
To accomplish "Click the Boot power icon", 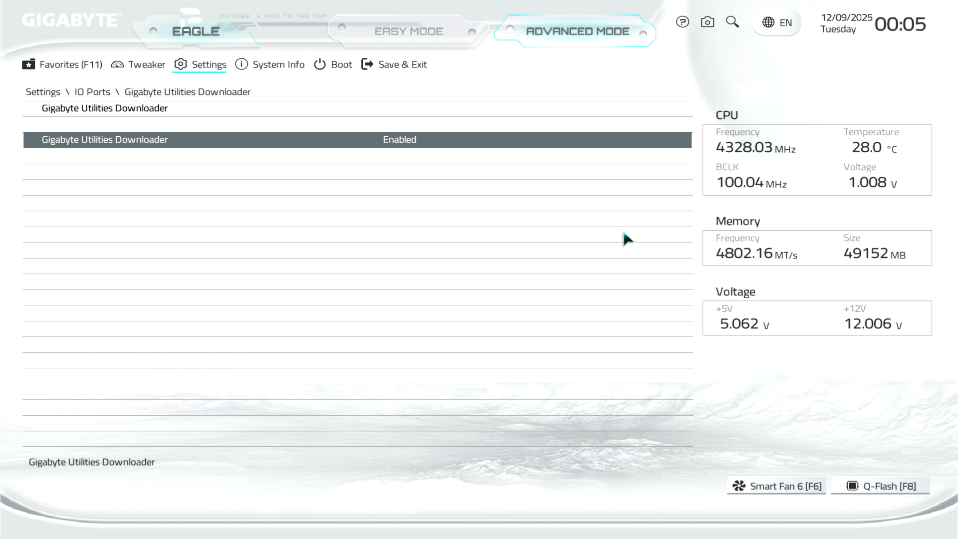I will tap(320, 64).
